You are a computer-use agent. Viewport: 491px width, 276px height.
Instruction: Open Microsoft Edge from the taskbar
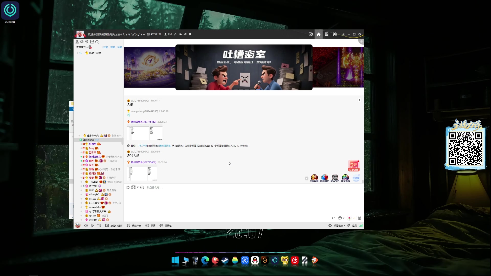(205, 260)
